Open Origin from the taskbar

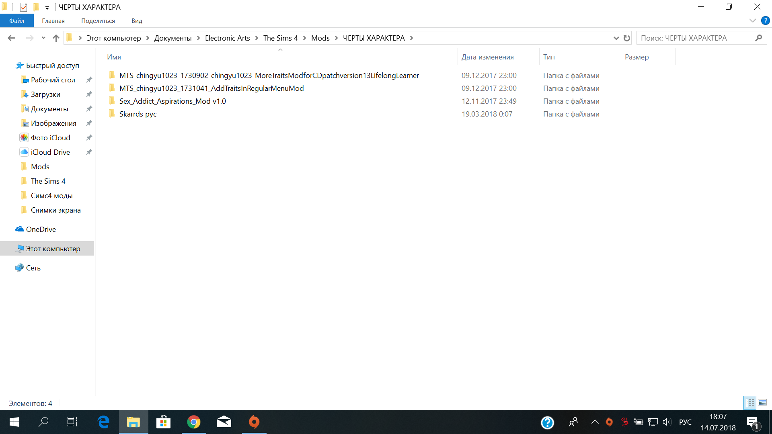click(254, 422)
